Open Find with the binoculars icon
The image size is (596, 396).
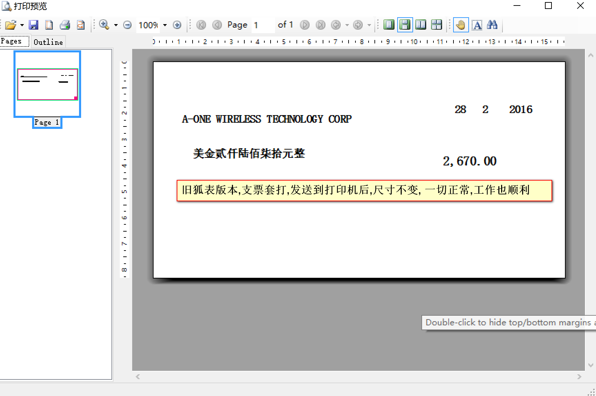click(492, 25)
